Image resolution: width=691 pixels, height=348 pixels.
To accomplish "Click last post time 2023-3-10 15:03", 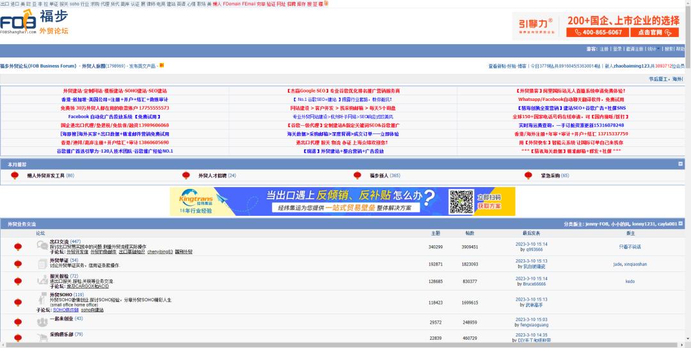I will coord(532,320).
